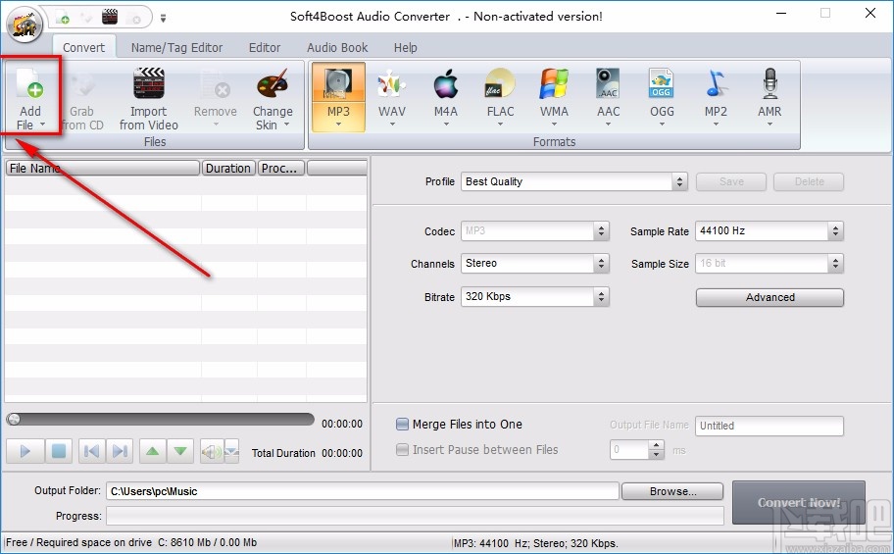Viewport: 894px width, 554px height.
Task: Stop playback with the Stop button
Action: coord(59,451)
